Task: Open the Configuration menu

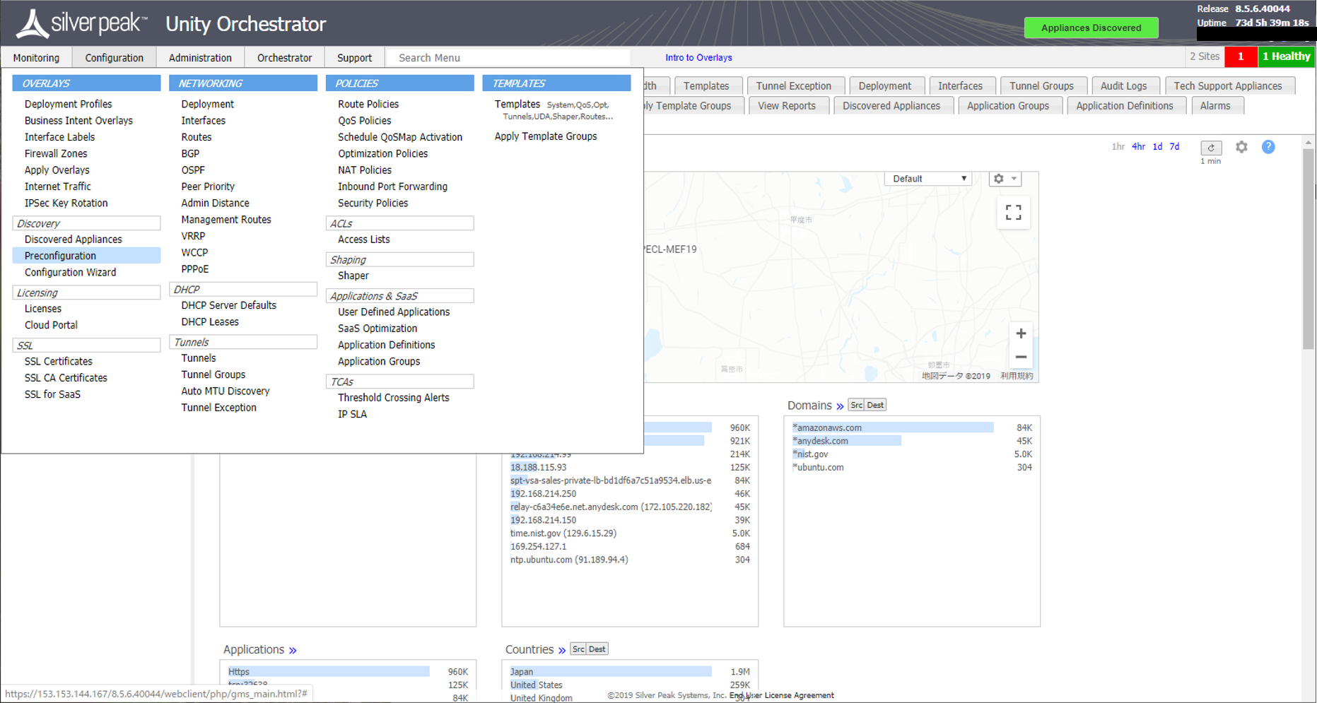Action: coord(115,58)
